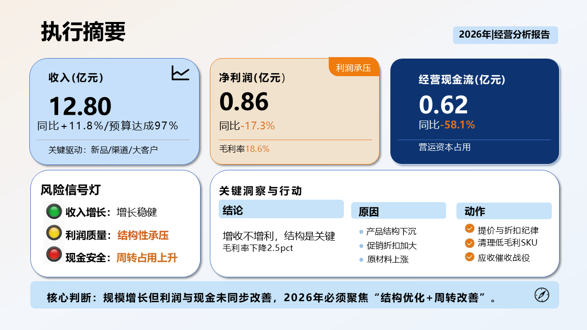Click the 执行摘要 slide title
The width and height of the screenshot is (587, 330).
tap(83, 32)
